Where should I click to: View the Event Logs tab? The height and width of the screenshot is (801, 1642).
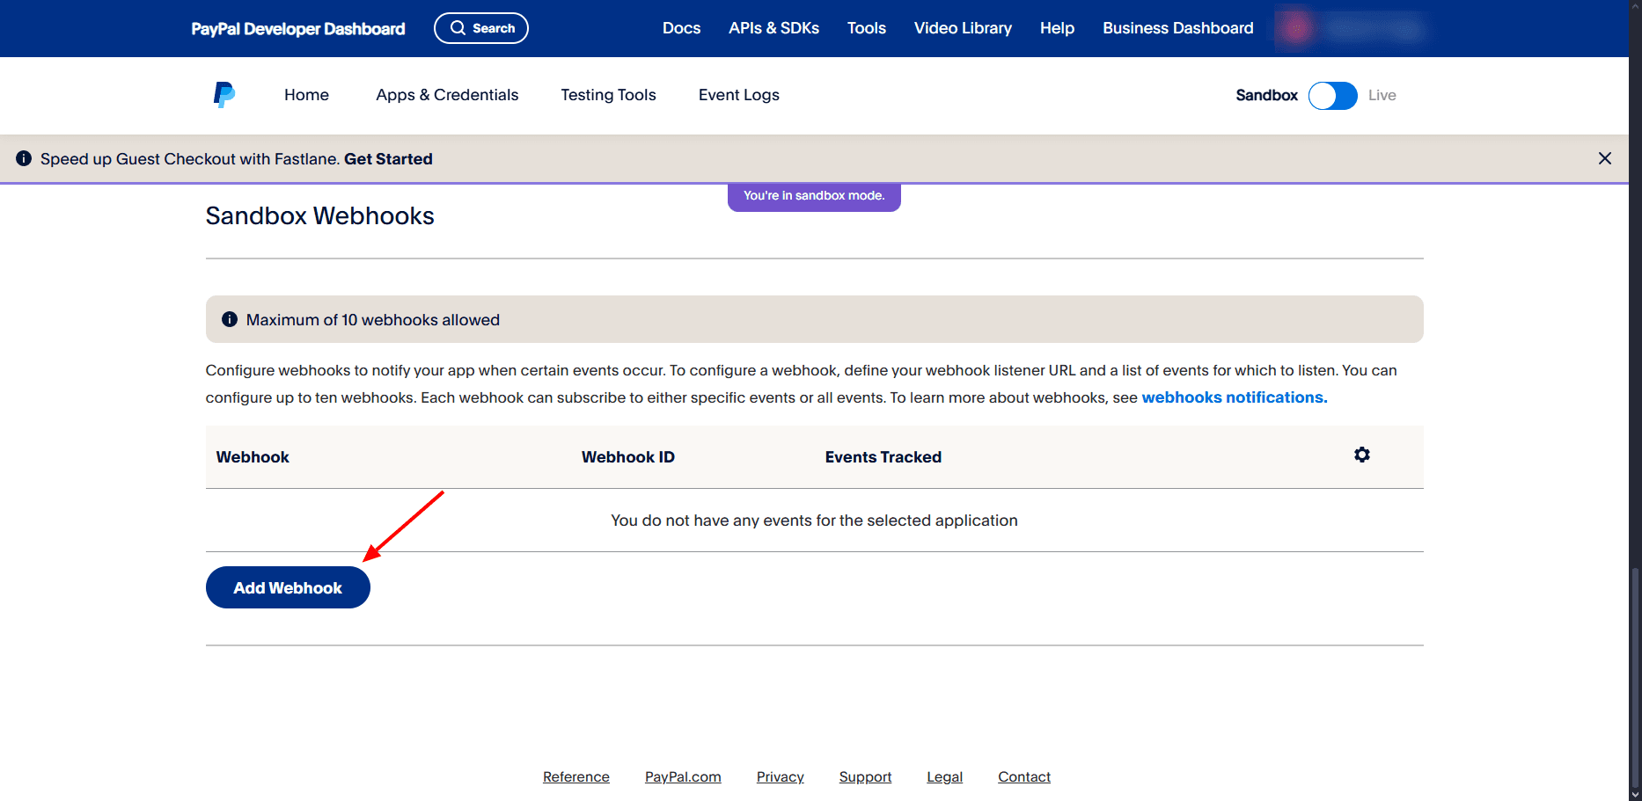(x=738, y=94)
